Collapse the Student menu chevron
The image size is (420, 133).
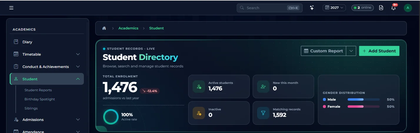(78, 79)
